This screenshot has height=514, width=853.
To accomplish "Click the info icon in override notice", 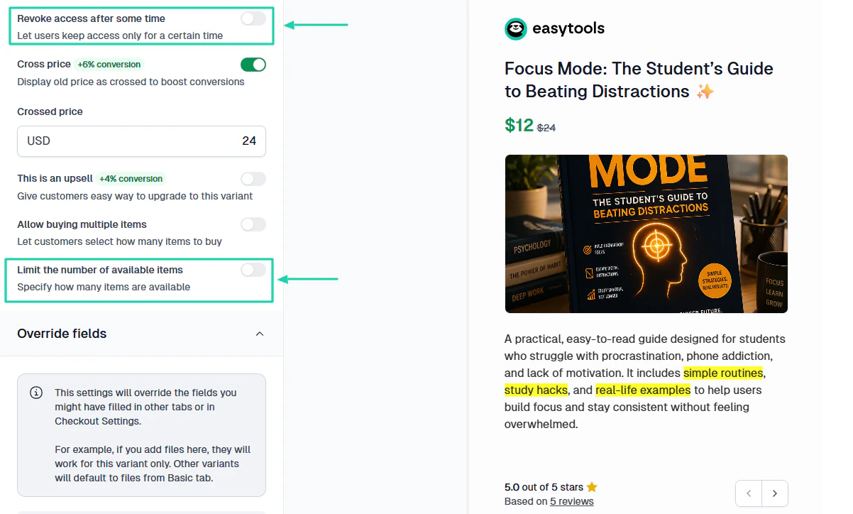I will [36, 393].
